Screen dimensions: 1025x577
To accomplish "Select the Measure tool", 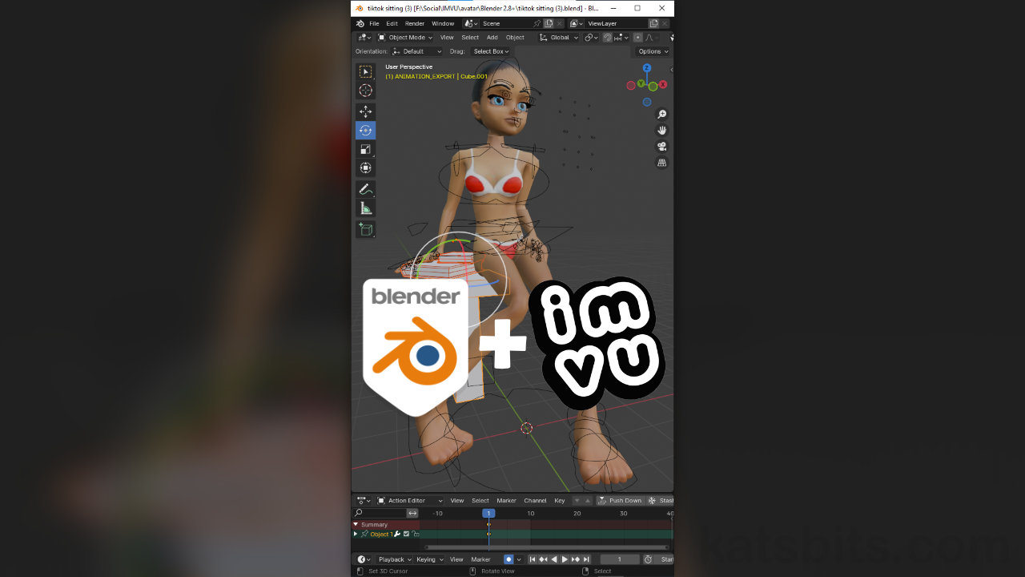I will 365,208.
